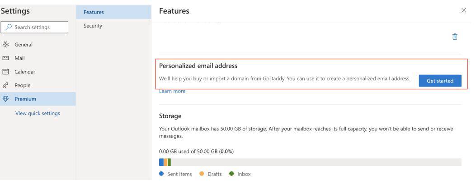The width and height of the screenshot is (476, 189).
Task: Click into the Search settings field
Action: click(34, 27)
